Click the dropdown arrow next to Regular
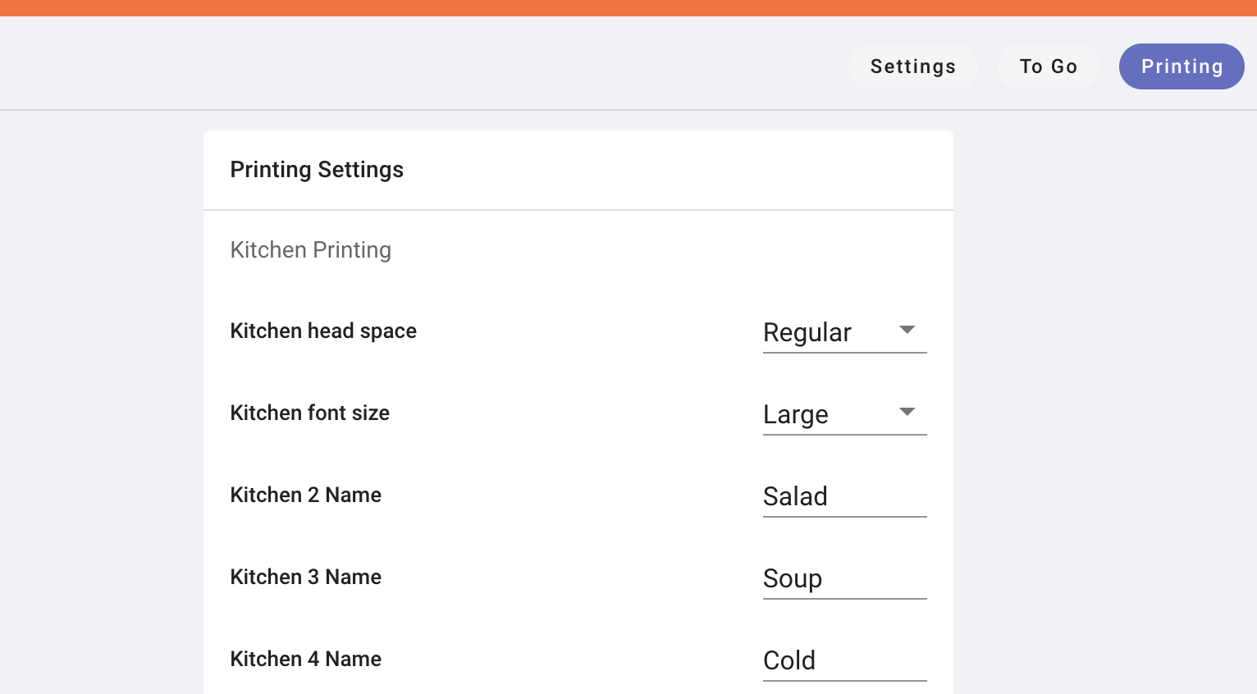Screen dimensions: 1257x694 pos(907,330)
